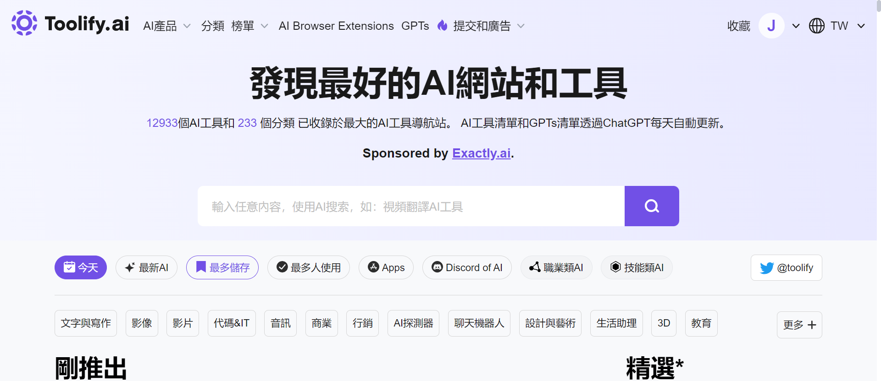Click the flame icon beside 提交和廣告

[443, 25]
